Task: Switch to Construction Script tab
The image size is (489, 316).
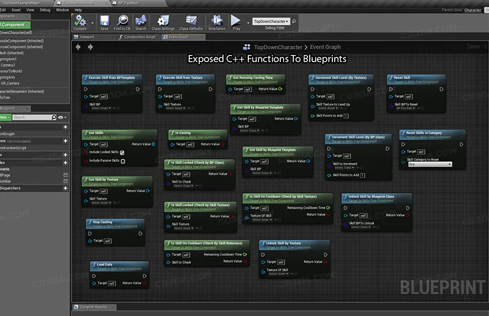Action: 140,37
